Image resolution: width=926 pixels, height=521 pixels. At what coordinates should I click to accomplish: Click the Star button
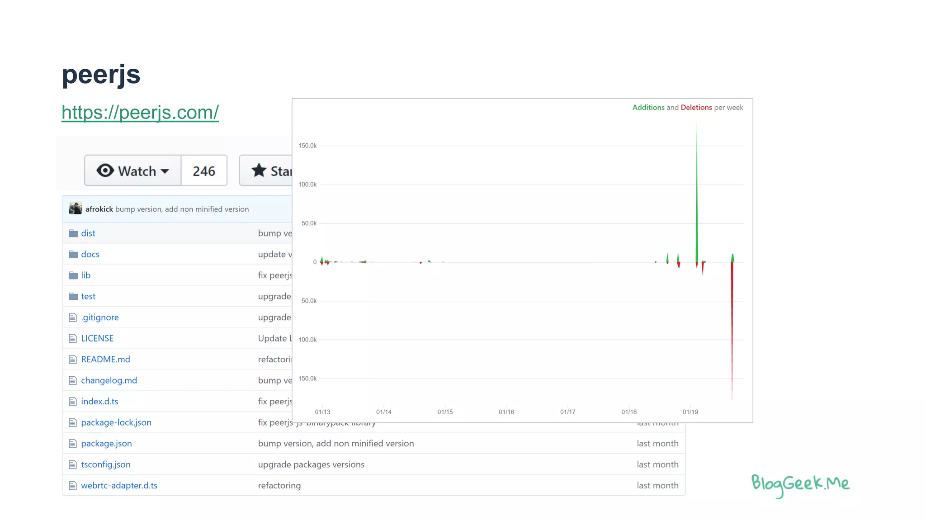point(266,171)
